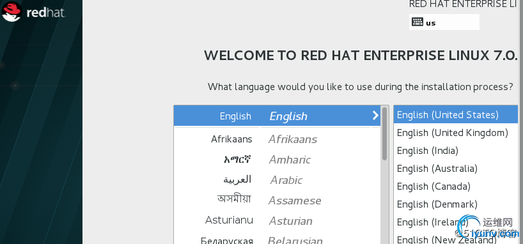The image size is (523, 244).
Task: Choose Amharic from language list
Action: click(277, 159)
